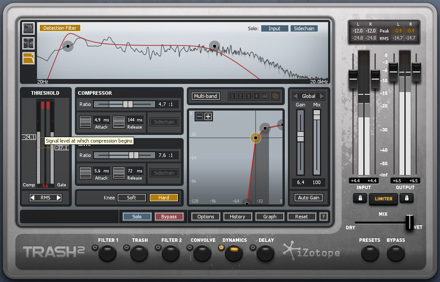440x282 pixels.
Task: Enable the Dynamics module power toggle
Action: coord(221,247)
